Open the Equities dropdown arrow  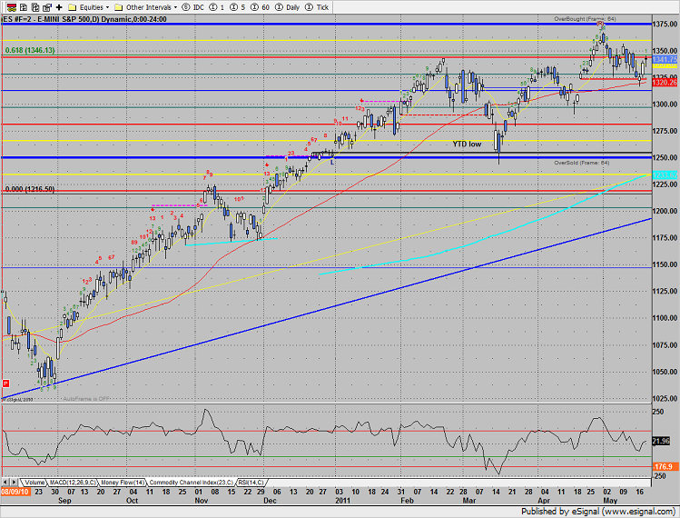tap(107, 7)
